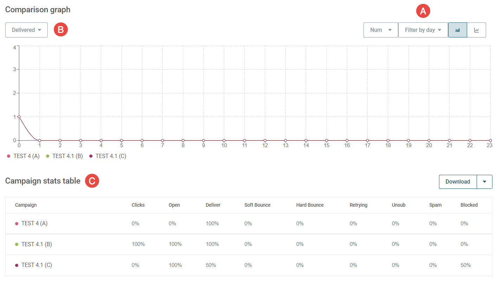Image resolution: width=497 pixels, height=282 pixels.
Task: Open the Download options arrow
Action: pyautogui.click(x=484, y=182)
